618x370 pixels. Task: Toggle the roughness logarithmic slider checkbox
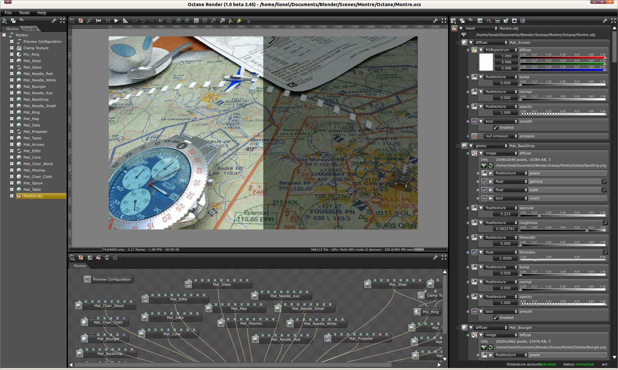coord(605,222)
